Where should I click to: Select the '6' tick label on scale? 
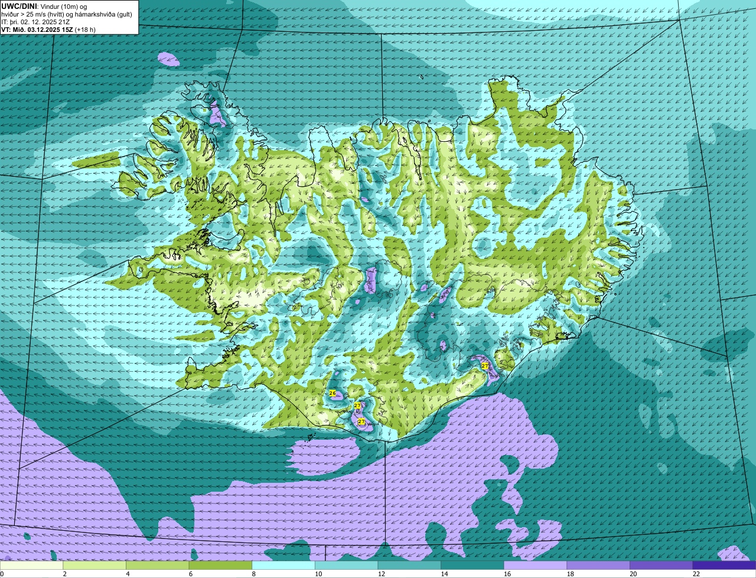pyautogui.click(x=190, y=574)
